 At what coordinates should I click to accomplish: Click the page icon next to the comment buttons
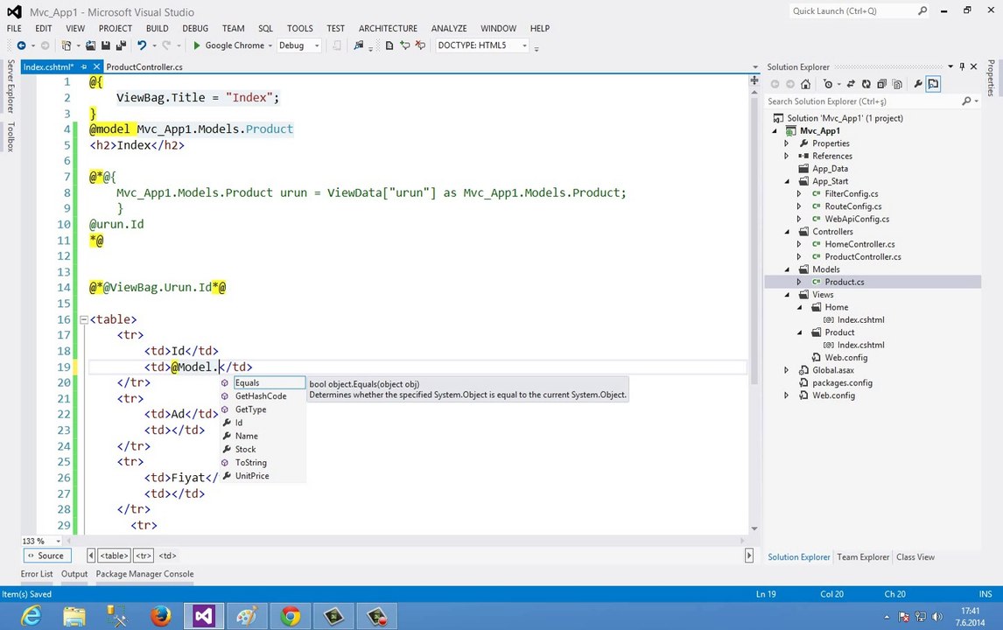coord(389,45)
